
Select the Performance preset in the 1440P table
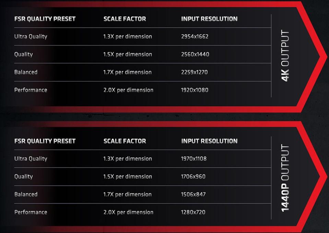[x=31, y=212]
